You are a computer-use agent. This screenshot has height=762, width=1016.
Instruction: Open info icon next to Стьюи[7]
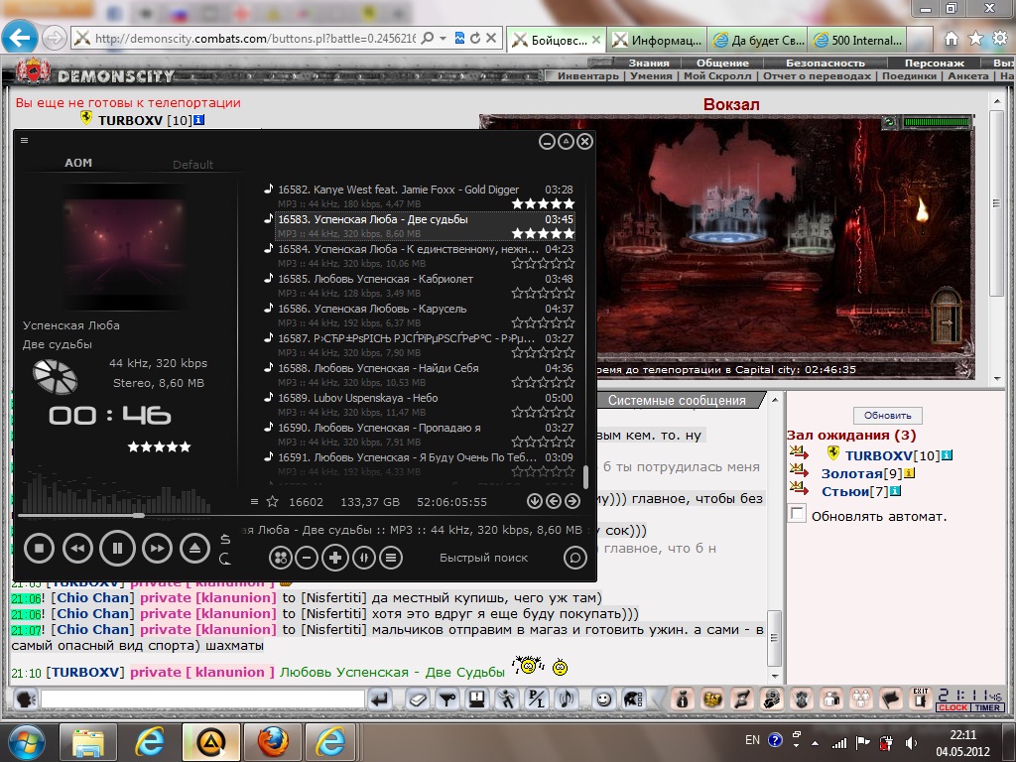[x=895, y=491]
